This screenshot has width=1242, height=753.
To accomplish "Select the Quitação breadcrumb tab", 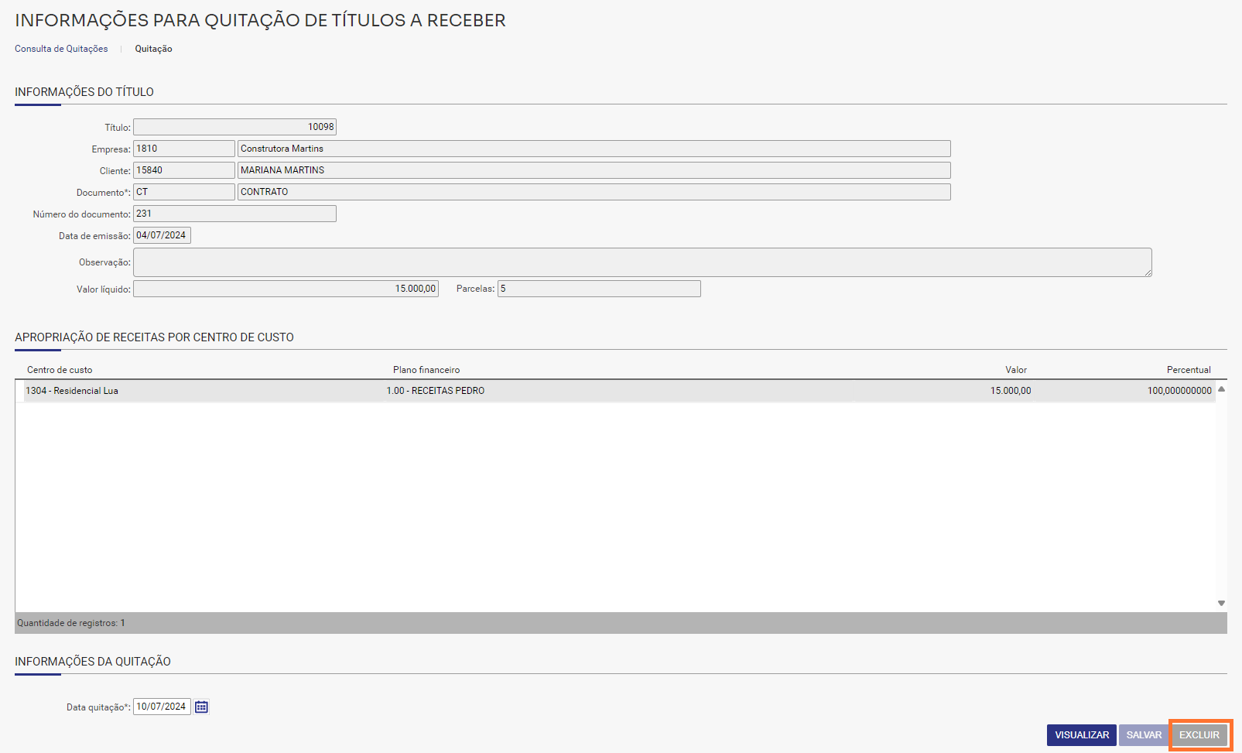I will pos(153,49).
